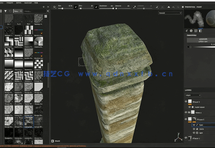Click the pause engine icon
The width and height of the screenshot is (215, 148).
(x=183, y=7)
